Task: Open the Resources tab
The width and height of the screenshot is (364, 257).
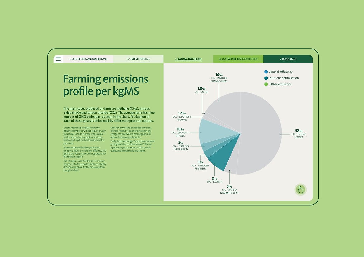Action: point(288,59)
